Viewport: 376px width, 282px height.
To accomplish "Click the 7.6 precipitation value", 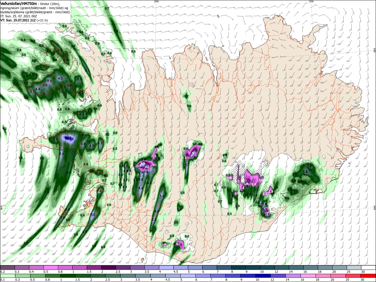I will pos(99,191).
